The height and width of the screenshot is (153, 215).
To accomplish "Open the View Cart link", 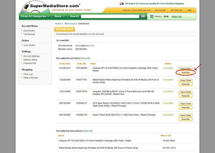I will pos(176,17).
